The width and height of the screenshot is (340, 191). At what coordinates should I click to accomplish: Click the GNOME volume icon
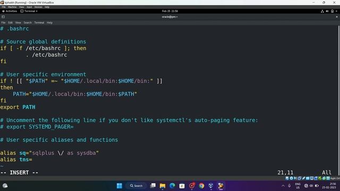pyautogui.click(x=327, y=11)
